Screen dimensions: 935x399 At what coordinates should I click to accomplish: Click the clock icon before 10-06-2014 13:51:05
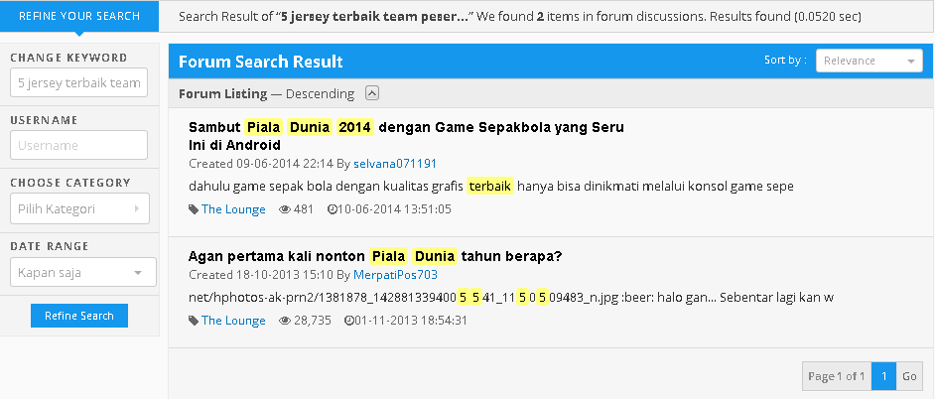tap(333, 209)
